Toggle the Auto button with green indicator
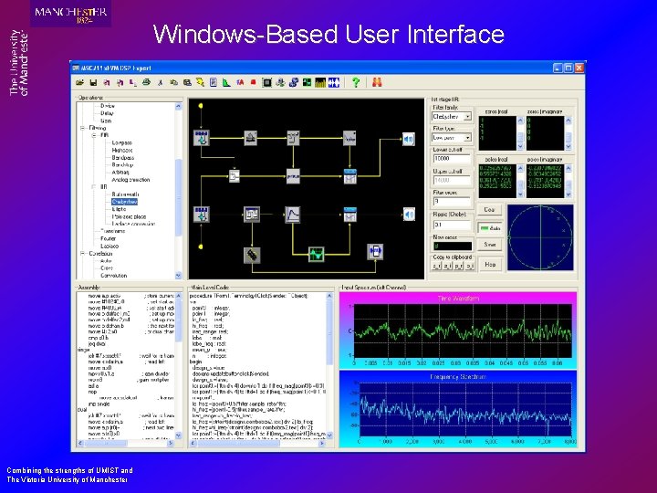Screen dimensions: 657x493 tap(490, 228)
